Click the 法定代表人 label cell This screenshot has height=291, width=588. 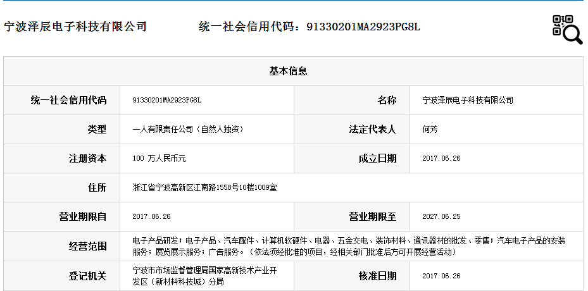(x=352, y=130)
